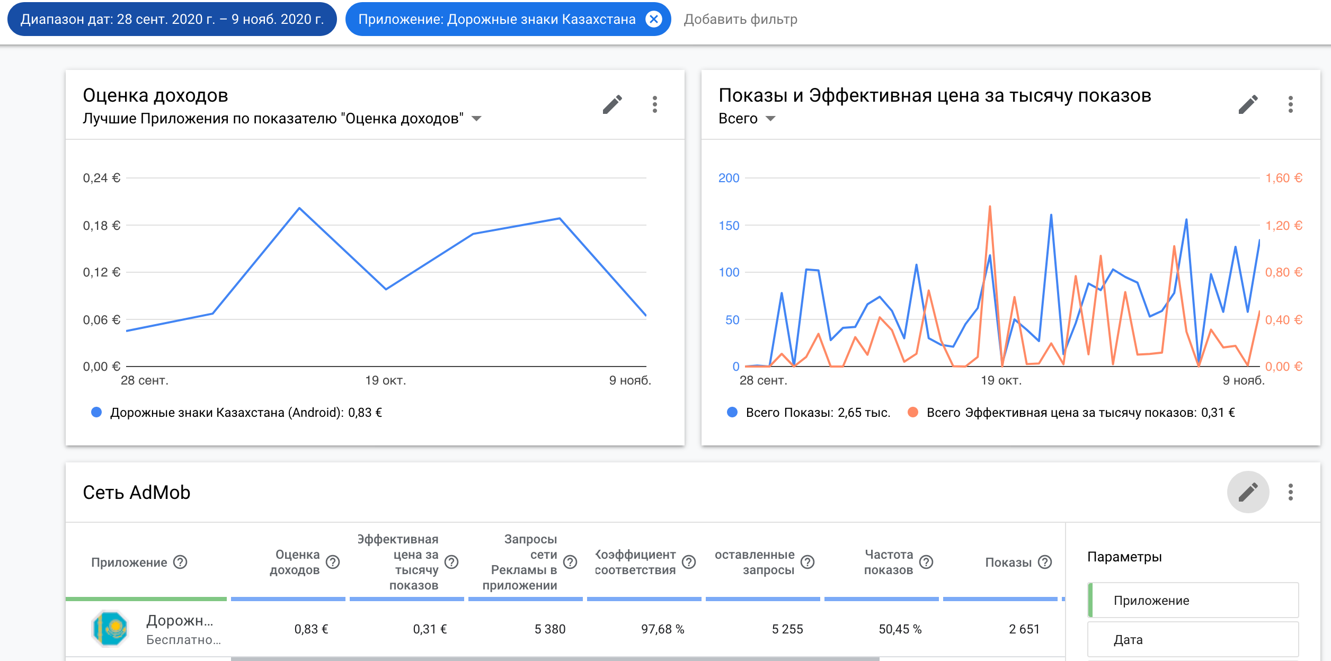The image size is (1331, 661).
Task: Click the Сеть AdMob card title
Action: 137,493
